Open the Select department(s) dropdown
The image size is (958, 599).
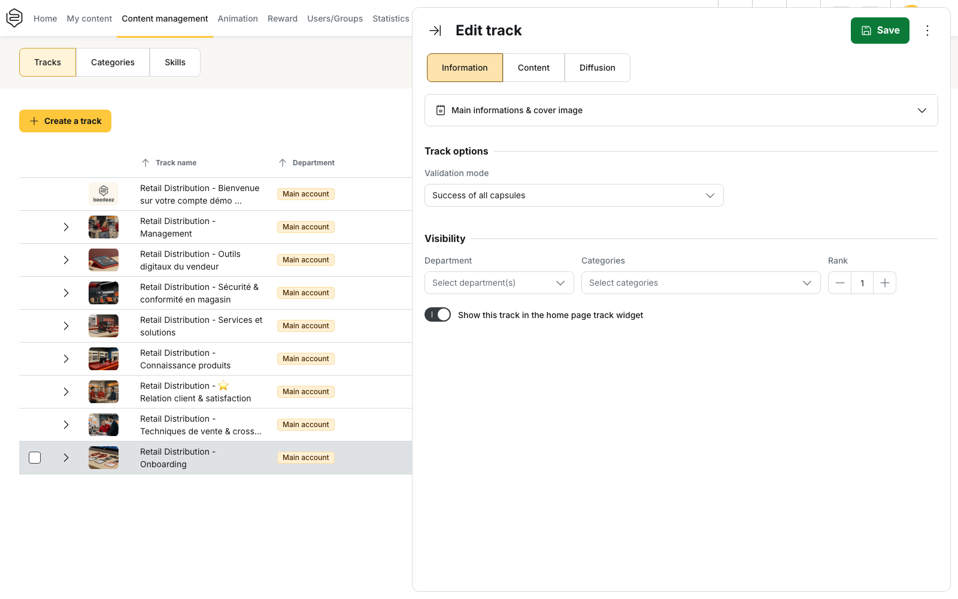(x=499, y=283)
